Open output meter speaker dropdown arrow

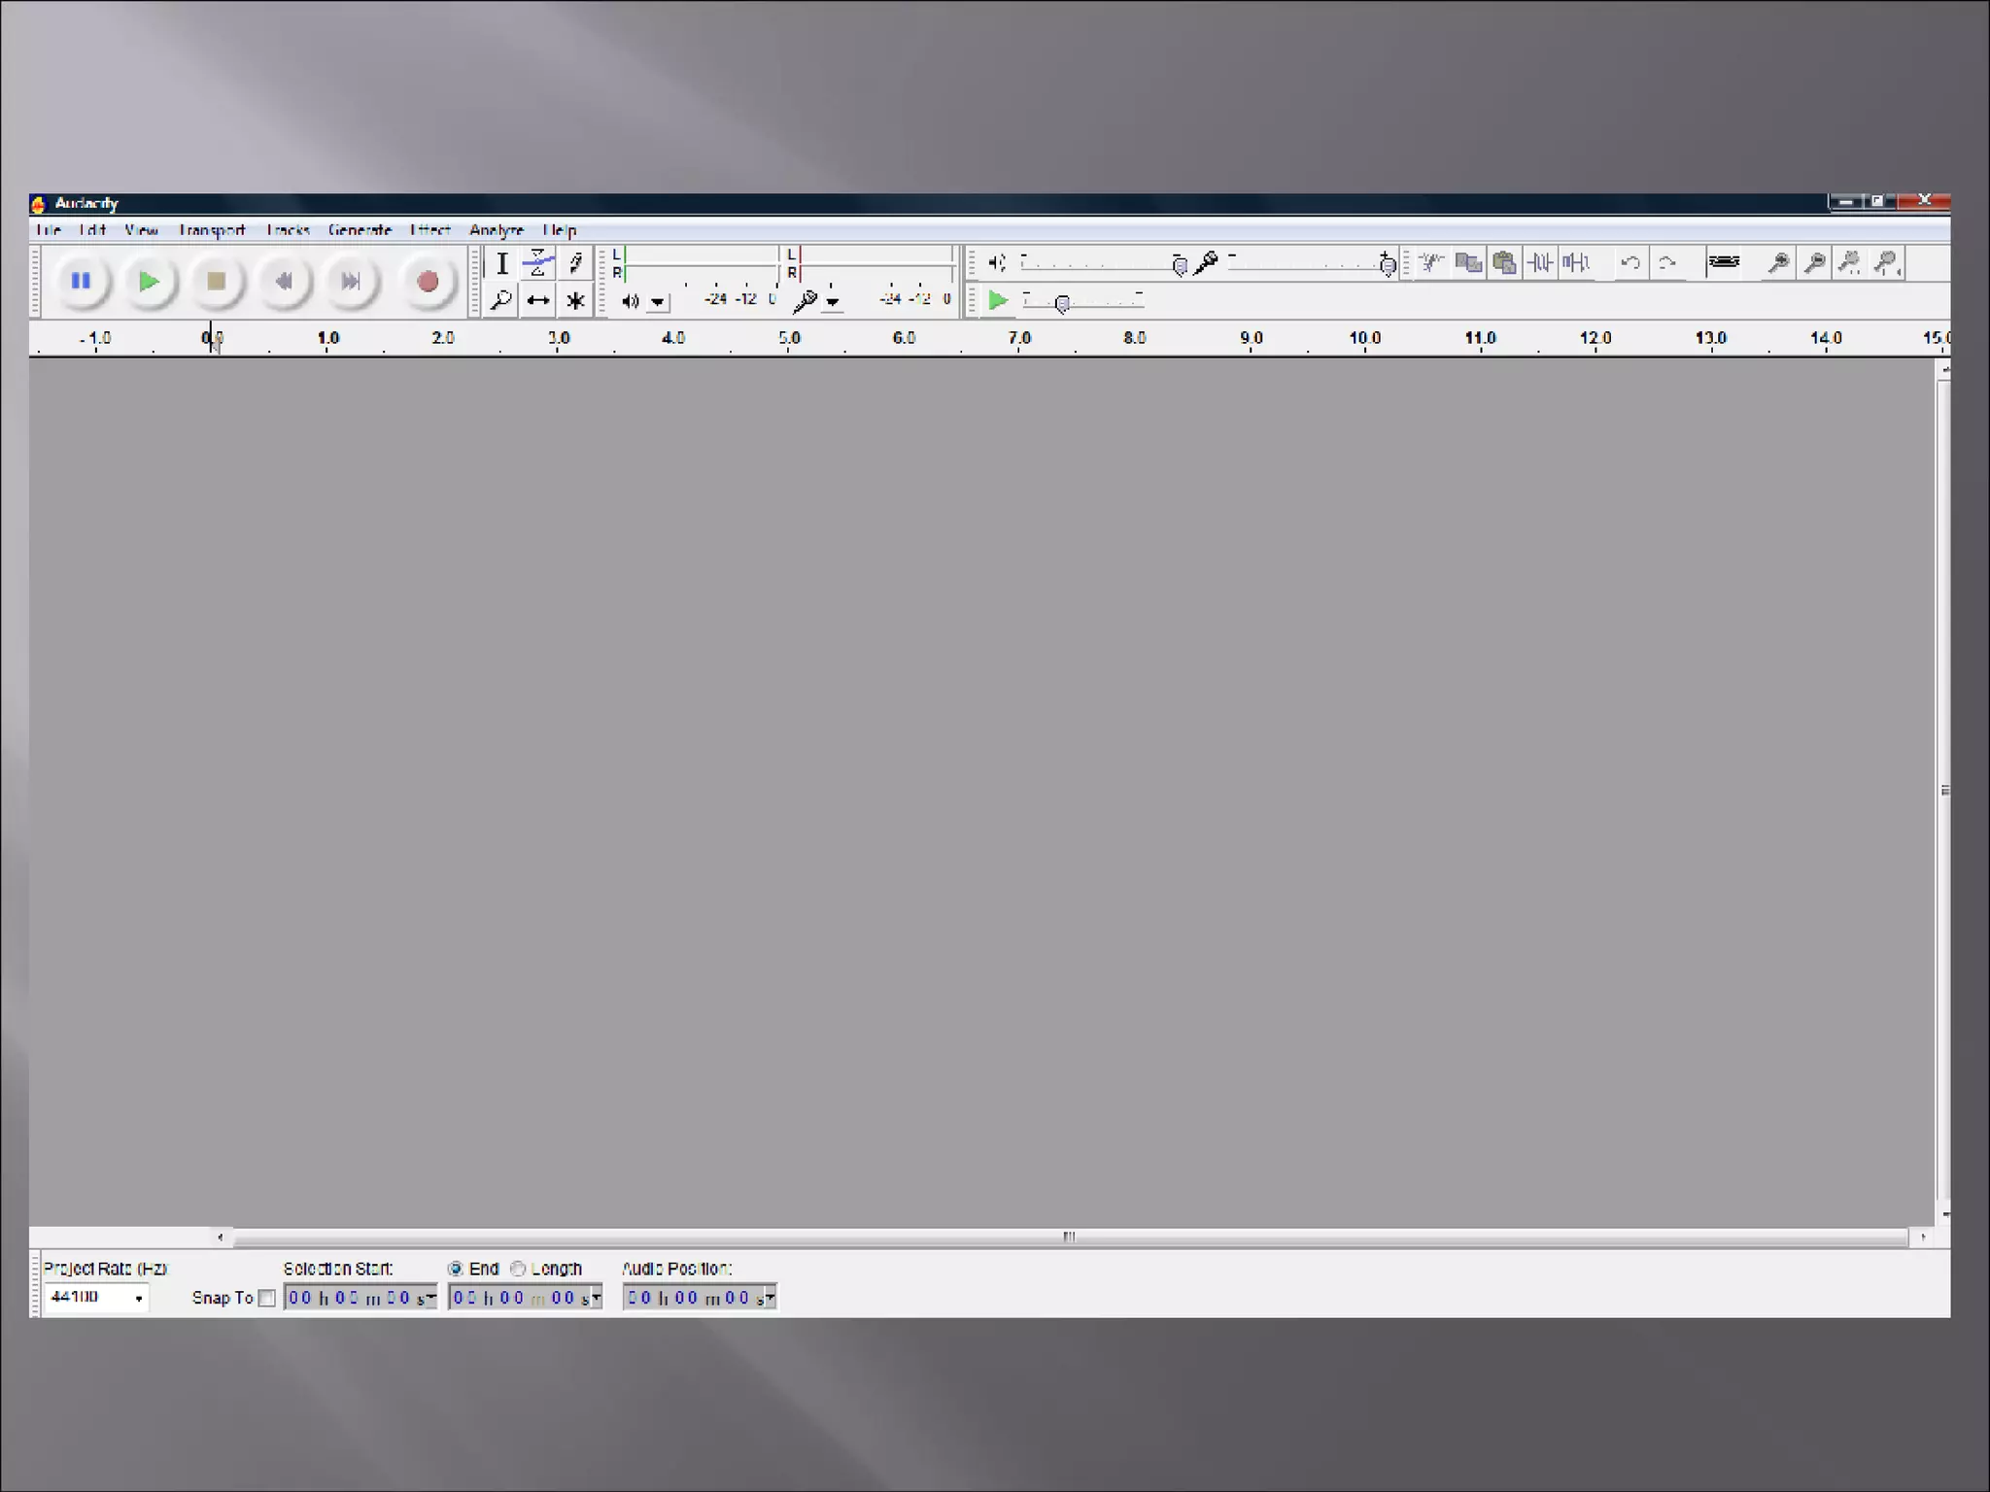pos(658,302)
